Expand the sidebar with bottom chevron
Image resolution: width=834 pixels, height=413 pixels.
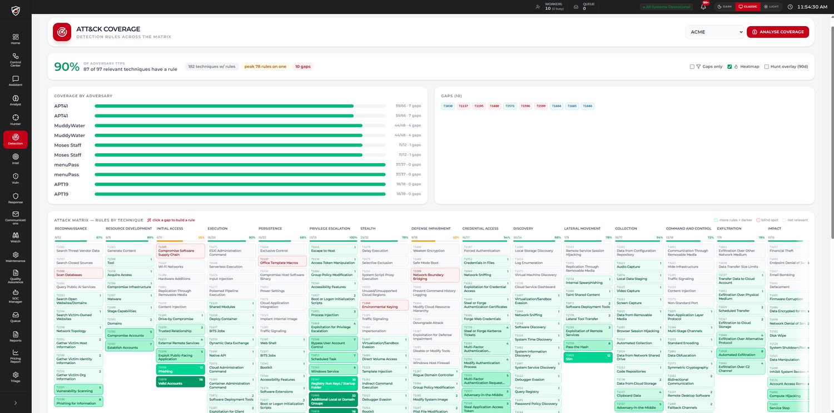click(15, 403)
